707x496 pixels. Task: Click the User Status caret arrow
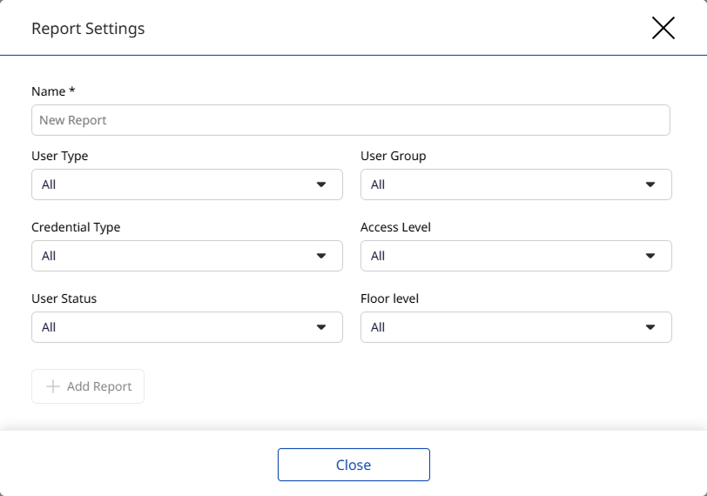point(321,327)
